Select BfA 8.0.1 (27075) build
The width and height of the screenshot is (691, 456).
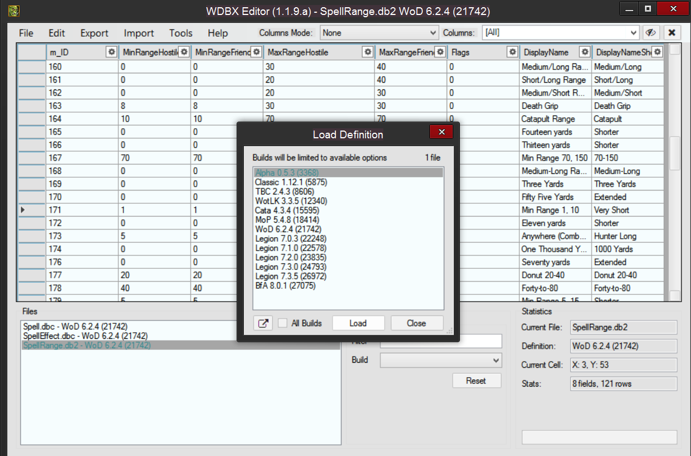point(348,285)
